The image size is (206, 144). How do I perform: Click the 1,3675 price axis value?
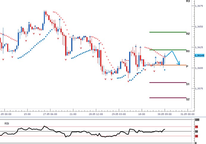pos(199,6)
